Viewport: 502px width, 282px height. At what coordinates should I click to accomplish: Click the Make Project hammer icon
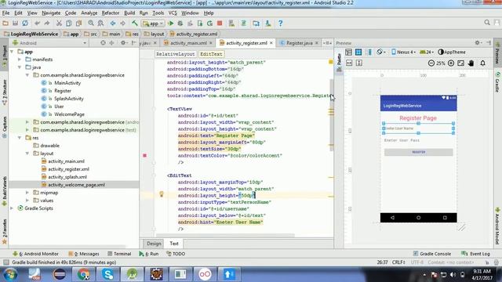pos(135,23)
